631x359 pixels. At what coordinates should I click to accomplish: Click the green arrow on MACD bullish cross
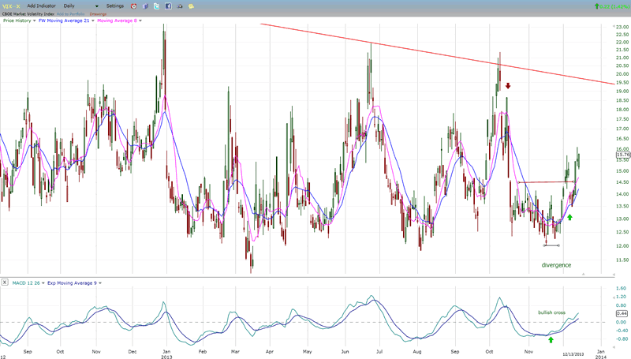point(551,339)
